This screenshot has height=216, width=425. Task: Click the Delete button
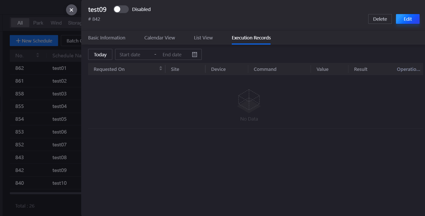380,19
